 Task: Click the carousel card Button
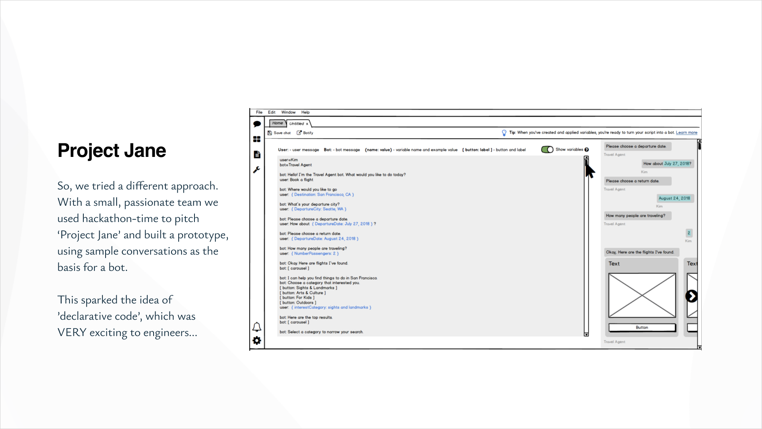point(642,328)
